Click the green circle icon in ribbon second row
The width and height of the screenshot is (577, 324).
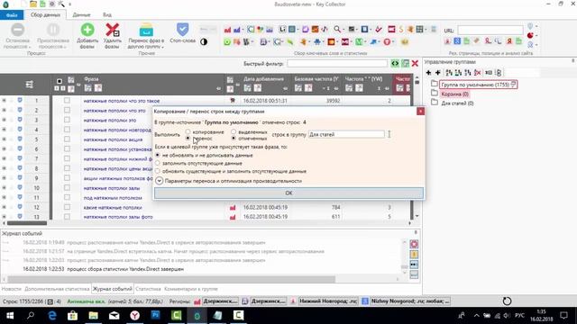(227, 42)
